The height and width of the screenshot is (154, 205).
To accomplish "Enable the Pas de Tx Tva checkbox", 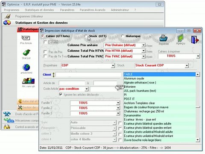I will pos(45,56).
